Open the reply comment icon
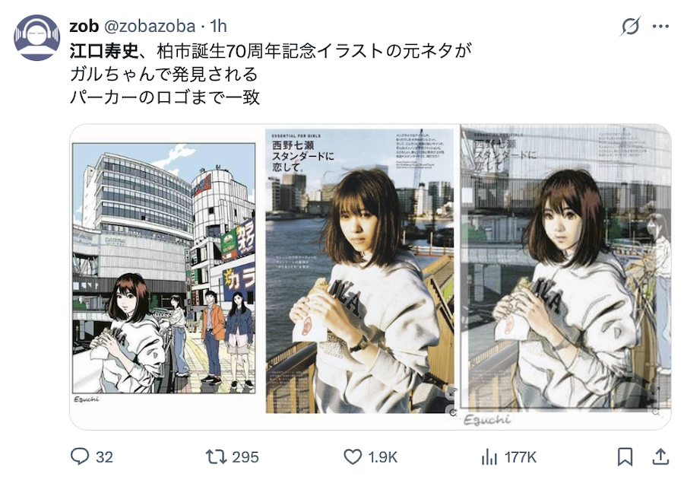684x477 pixels. pyautogui.click(x=80, y=456)
